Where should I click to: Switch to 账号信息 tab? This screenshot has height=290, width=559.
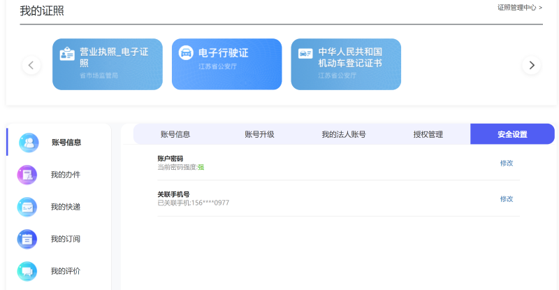click(175, 134)
